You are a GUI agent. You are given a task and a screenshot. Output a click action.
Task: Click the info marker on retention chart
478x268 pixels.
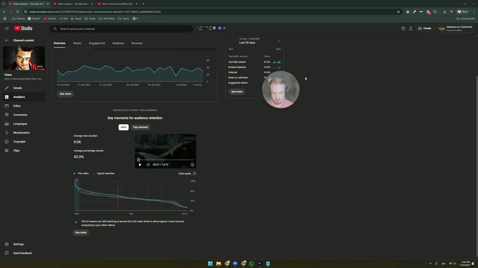tap(77, 180)
